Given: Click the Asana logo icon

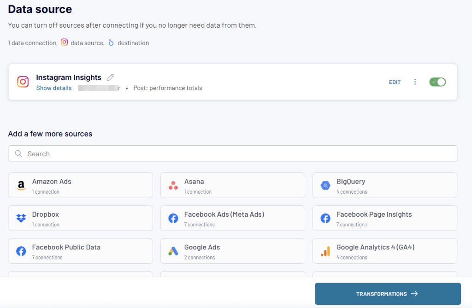Looking at the screenshot, I should [x=173, y=185].
